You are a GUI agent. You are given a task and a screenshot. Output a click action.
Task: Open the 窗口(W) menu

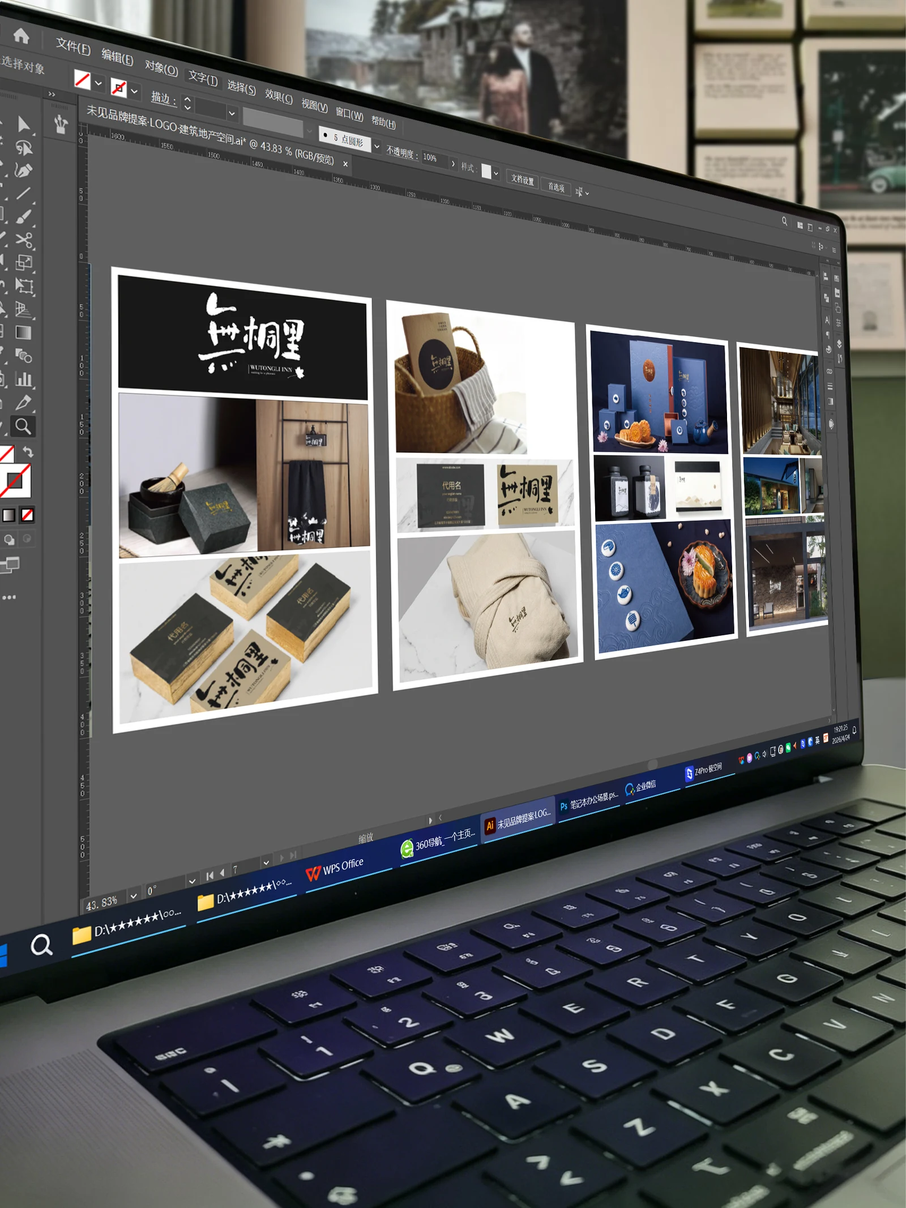[349, 114]
